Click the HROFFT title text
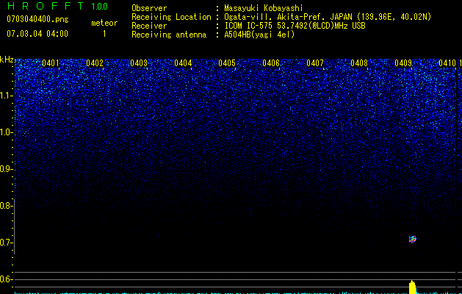Screen dimensions: 462x294 point(46,6)
